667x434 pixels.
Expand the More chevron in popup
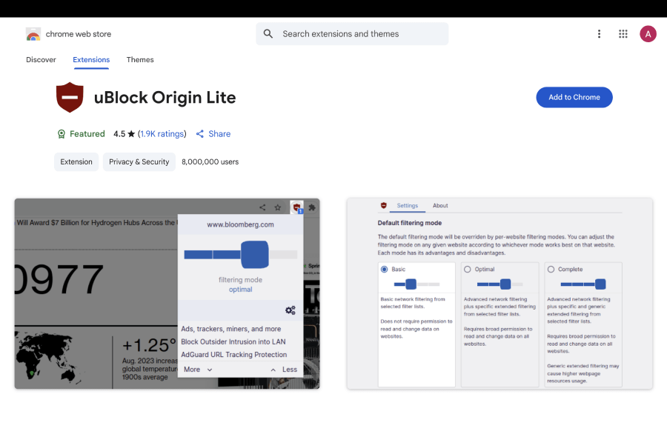point(210,370)
